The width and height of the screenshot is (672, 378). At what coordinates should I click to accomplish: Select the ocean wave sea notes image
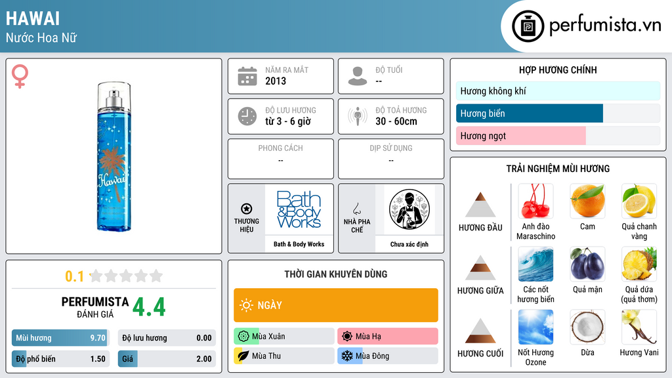coord(535,264)
